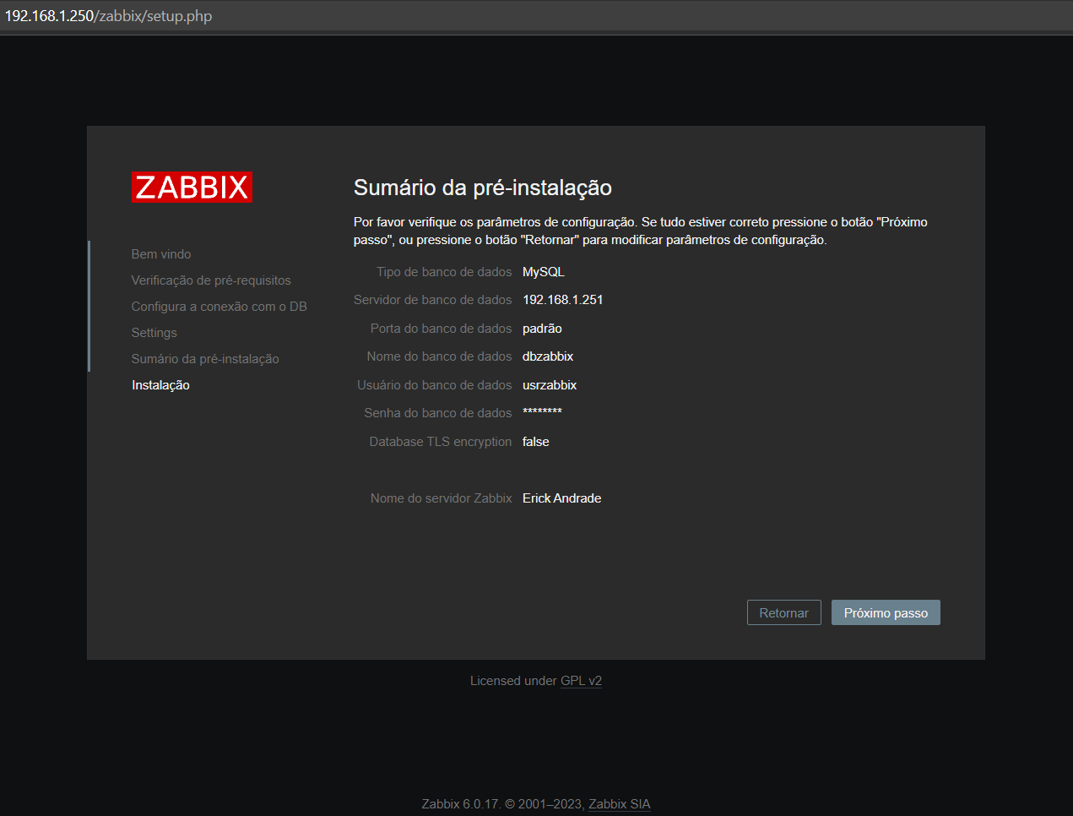Click the Sumário da pré-instalação page heading
This screenshot has height=816, width=1073.
pyautogui.click(x=483, y=188)
